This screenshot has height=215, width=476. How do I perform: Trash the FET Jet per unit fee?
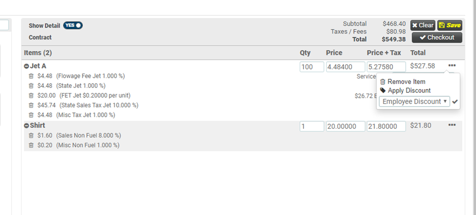[31, 95]
